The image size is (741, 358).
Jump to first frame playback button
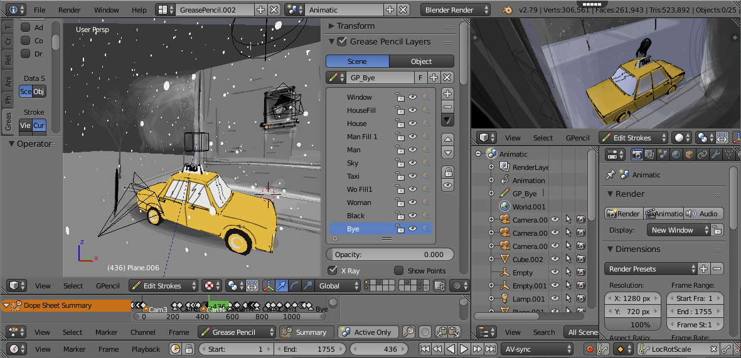[x=424, y=349]
